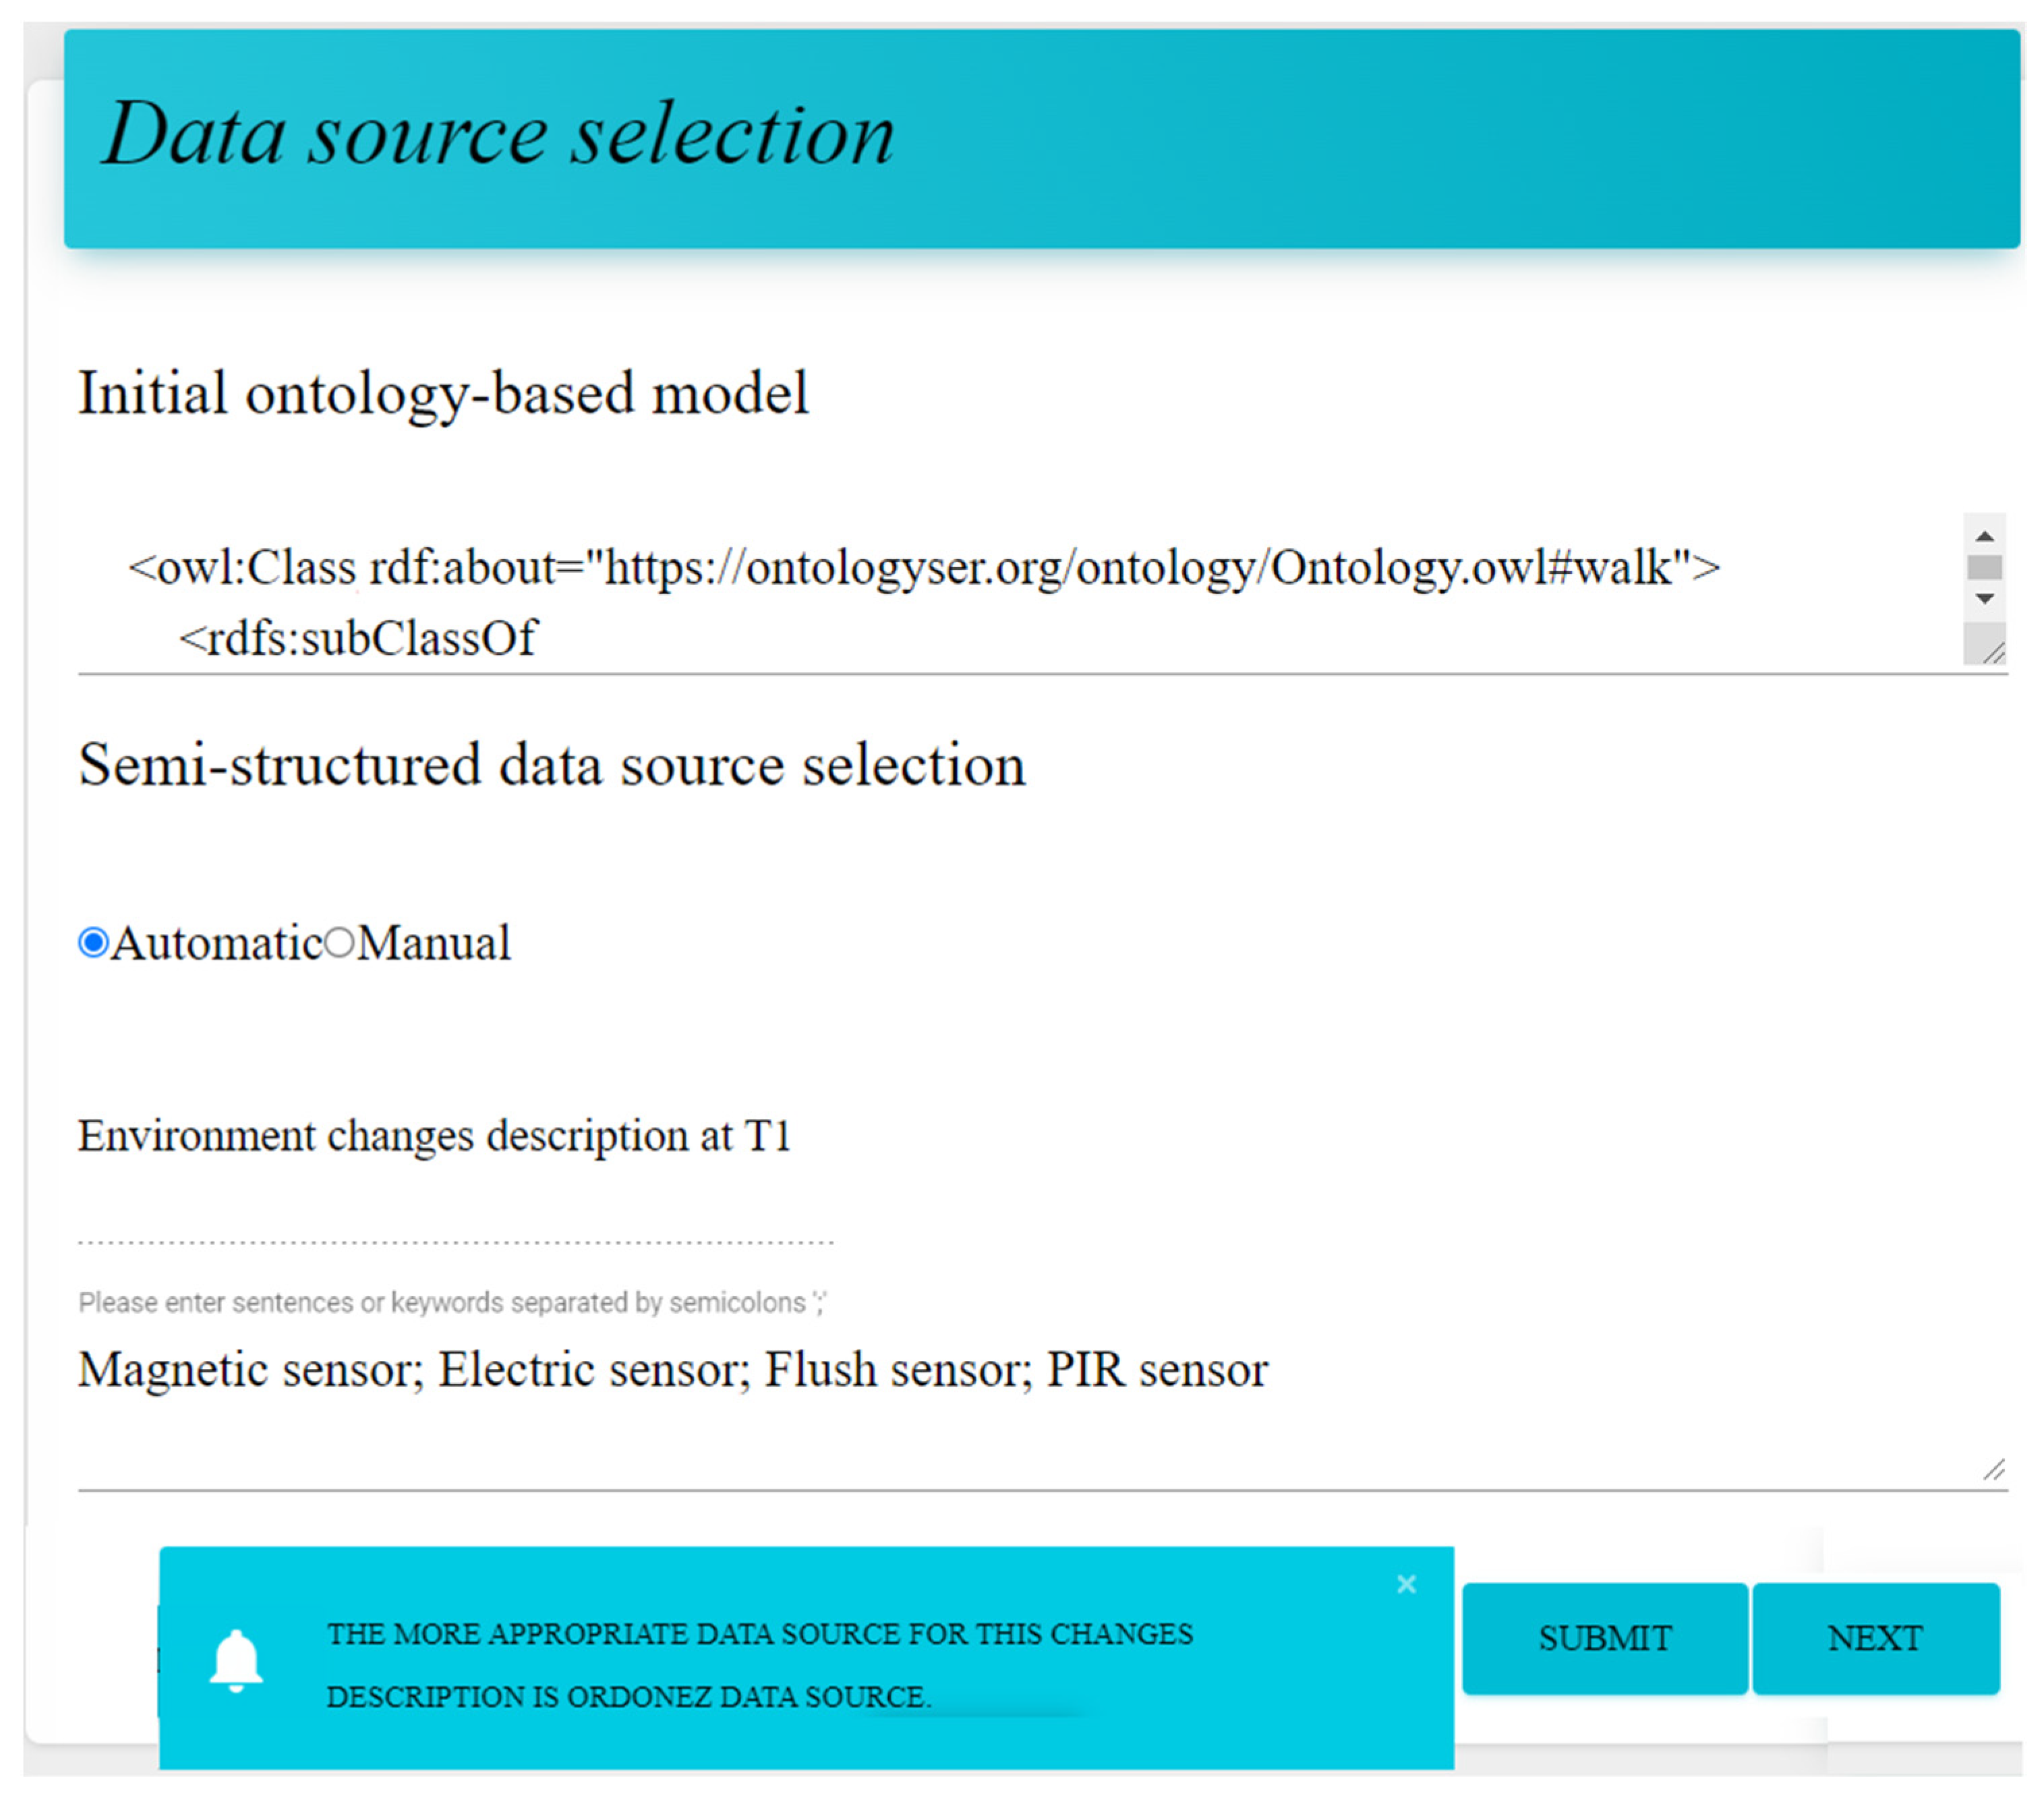Click the dotted environment changes description field

(455, 1220)
